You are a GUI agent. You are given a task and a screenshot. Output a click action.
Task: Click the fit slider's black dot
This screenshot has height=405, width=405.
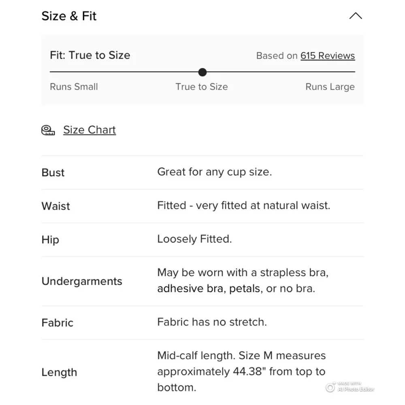(x=202, y=72)
